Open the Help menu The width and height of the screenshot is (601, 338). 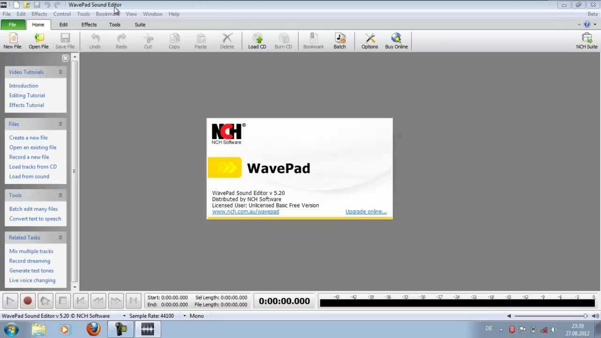[174, 14]
